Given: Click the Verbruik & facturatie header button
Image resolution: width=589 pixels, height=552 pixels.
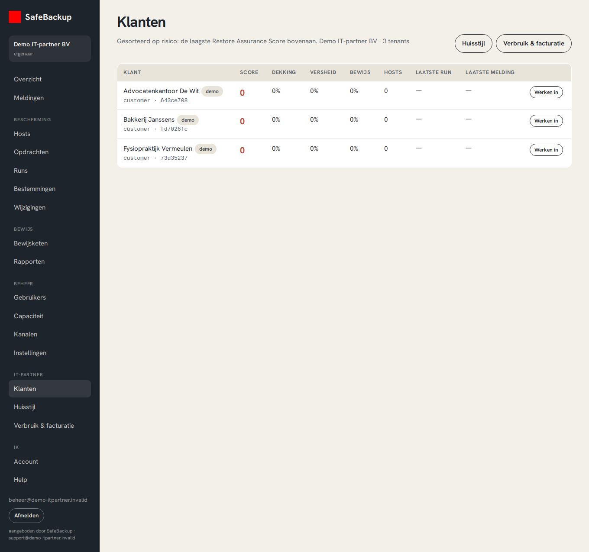Looking at the screenshot, I should click(534, 43).
